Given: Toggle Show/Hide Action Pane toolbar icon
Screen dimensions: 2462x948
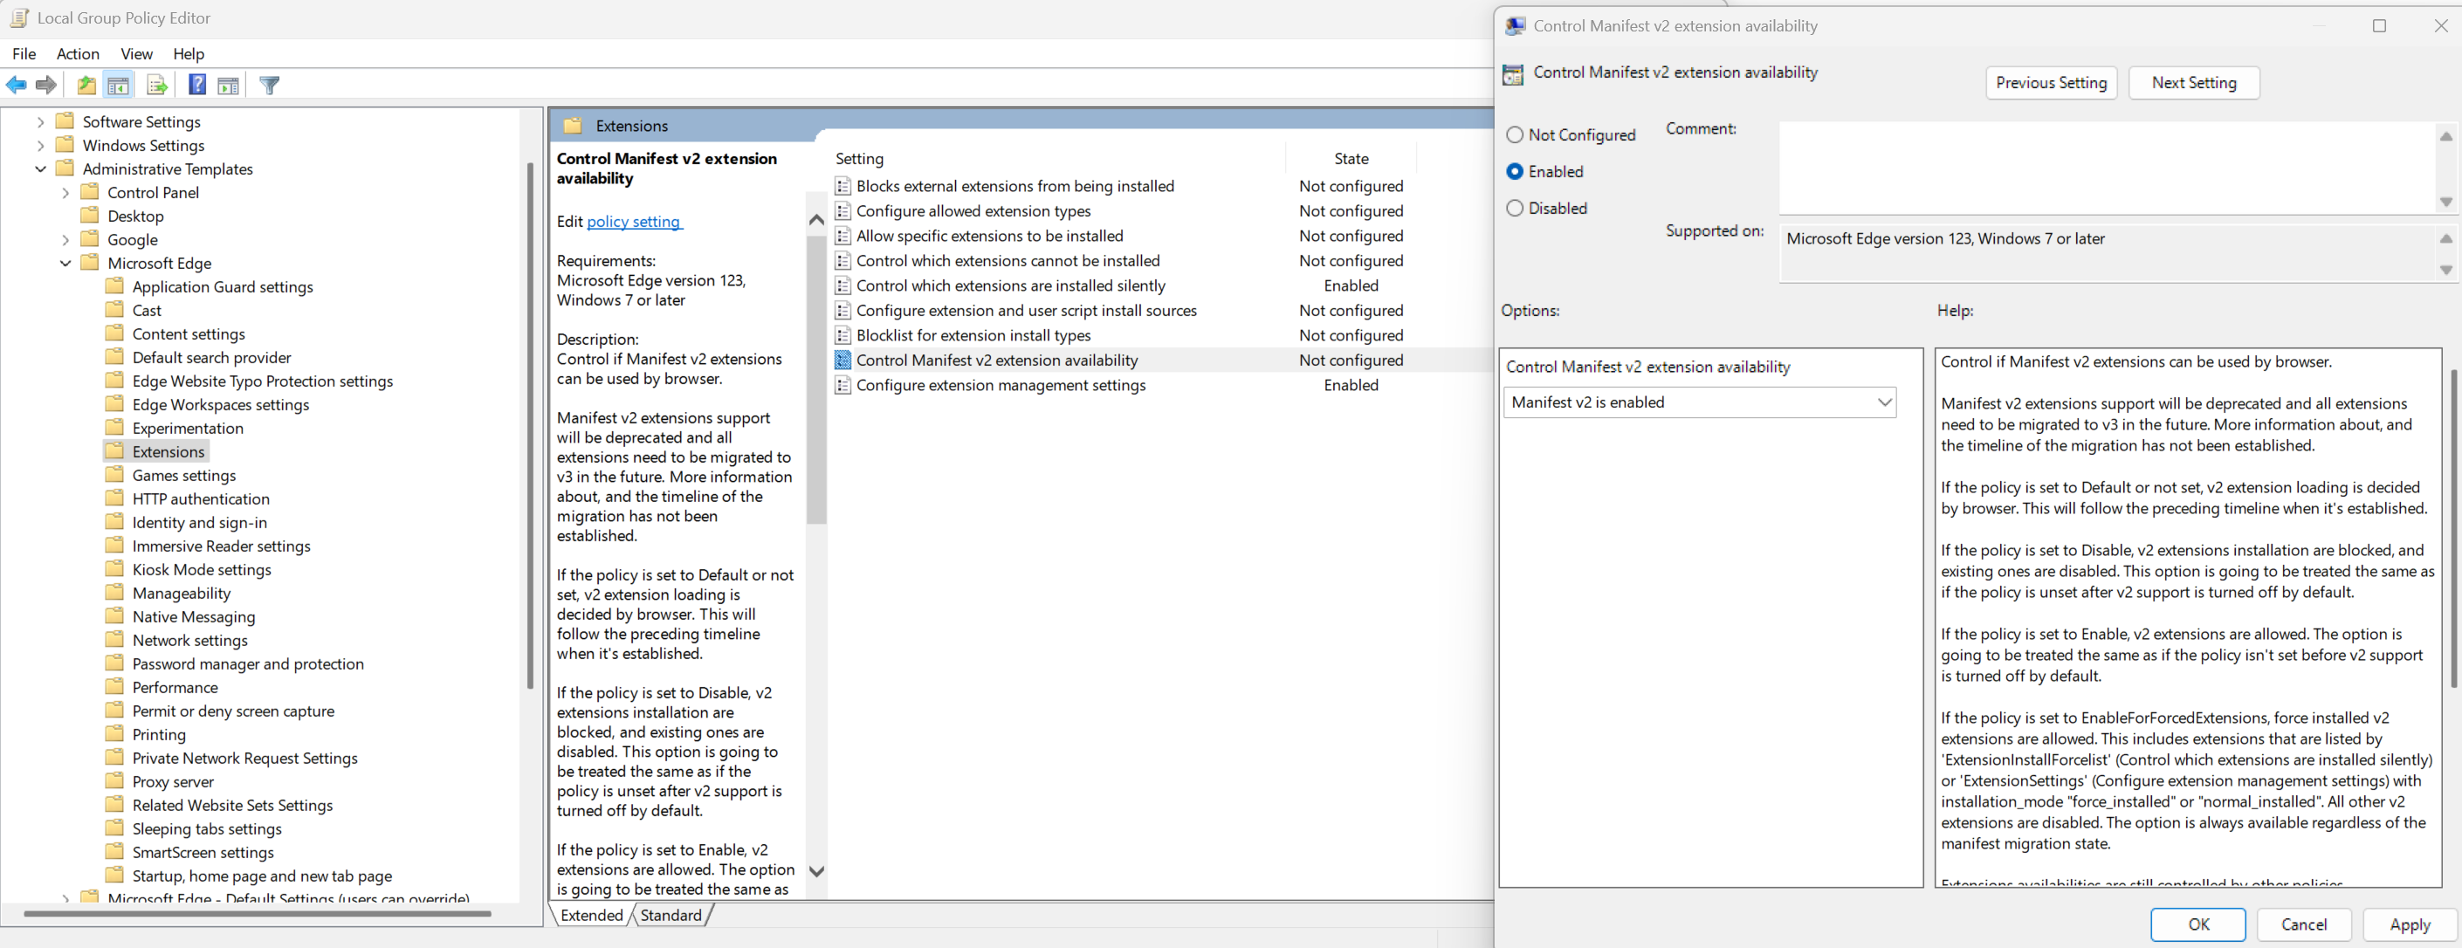Looking at the screenshot, I should (229, 85).
